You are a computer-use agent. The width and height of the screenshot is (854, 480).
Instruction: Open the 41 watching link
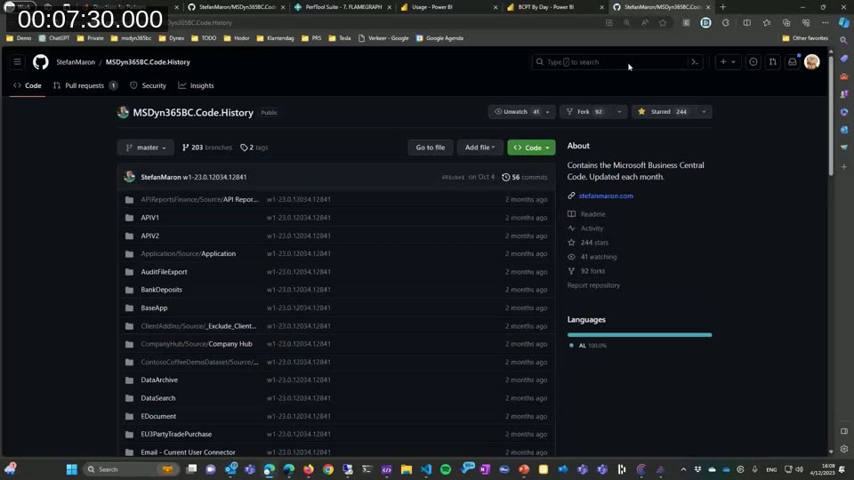click(598, 257)
